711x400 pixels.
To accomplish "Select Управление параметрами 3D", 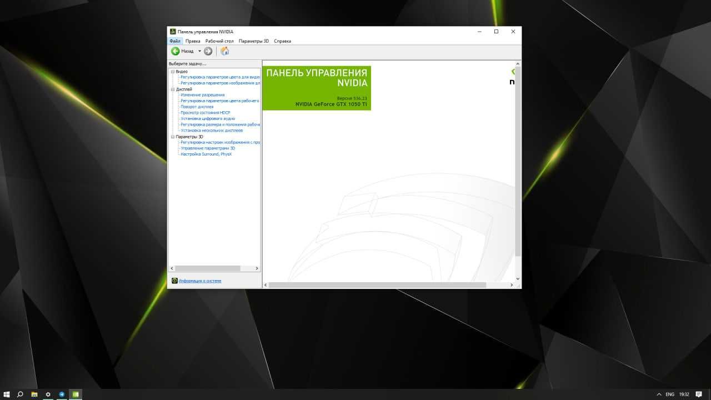I will [x=208, y=148].
